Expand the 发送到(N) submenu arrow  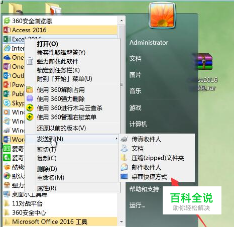point(116,139)
